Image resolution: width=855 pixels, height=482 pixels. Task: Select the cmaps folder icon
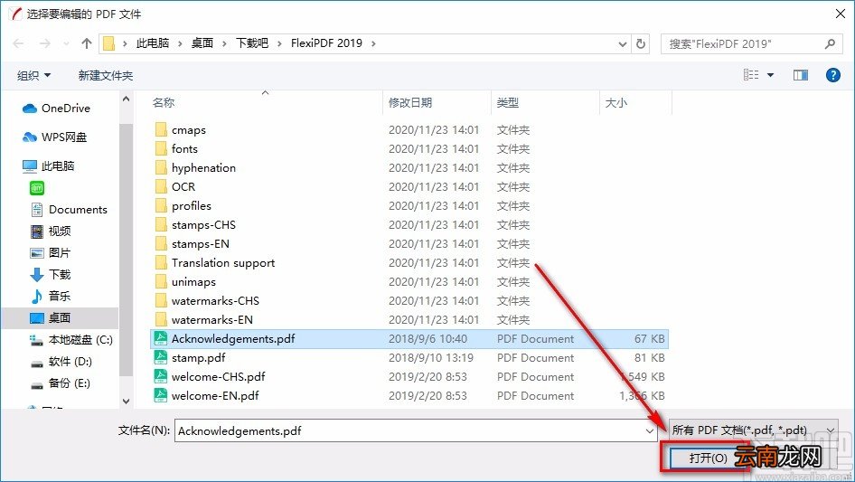coord(161,129)
